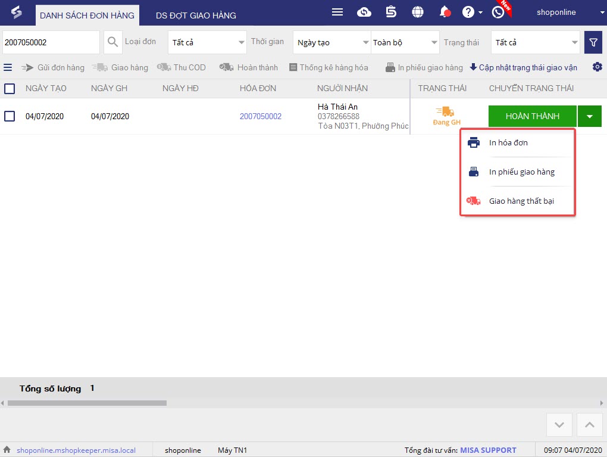Image resolution: width=607 pixels, height=457 pixels.
Task: Click the filter funnel icon
Action: (x=593, y=42)
